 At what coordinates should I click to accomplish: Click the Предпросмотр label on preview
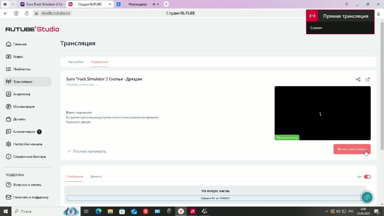[287, 138]
